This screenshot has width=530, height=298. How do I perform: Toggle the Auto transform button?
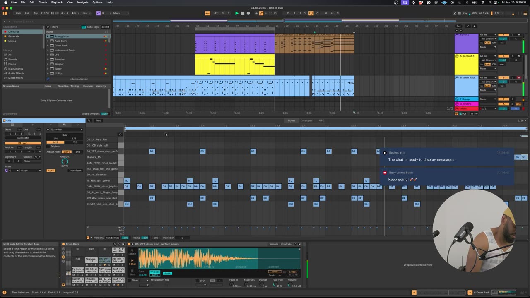pyautogui.click(x=51, y=171)
